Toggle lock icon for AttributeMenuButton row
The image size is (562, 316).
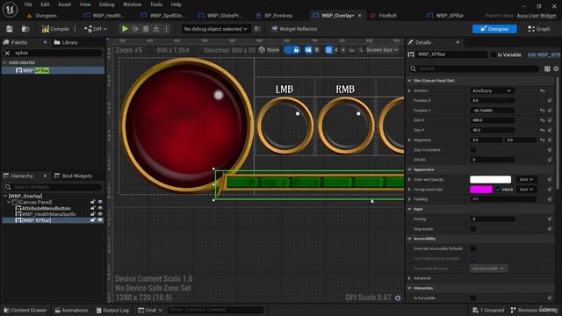tap(93, 208)
